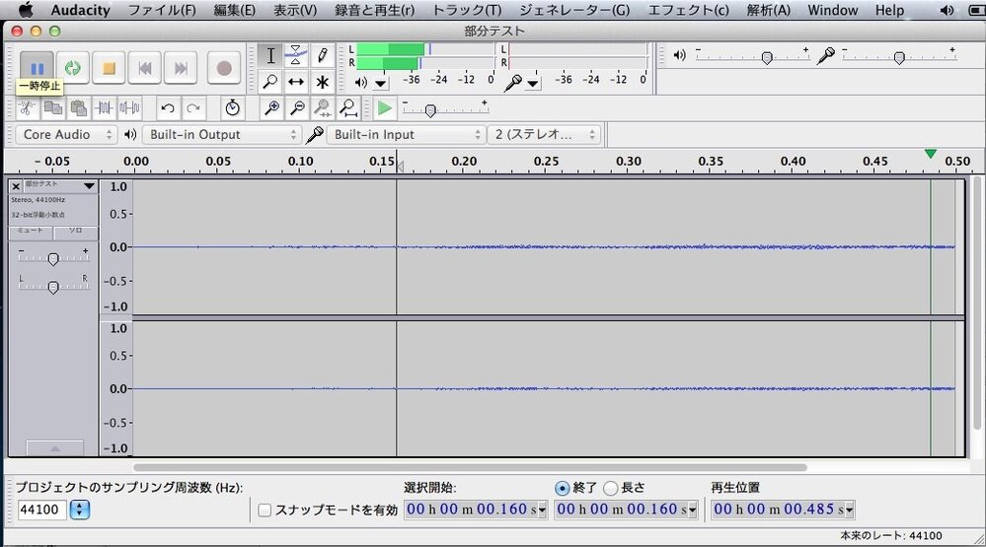Select the Selection (I-beam) tool
Screen dimensions: 986x547
pyautogui.click(x=270, y=55)
